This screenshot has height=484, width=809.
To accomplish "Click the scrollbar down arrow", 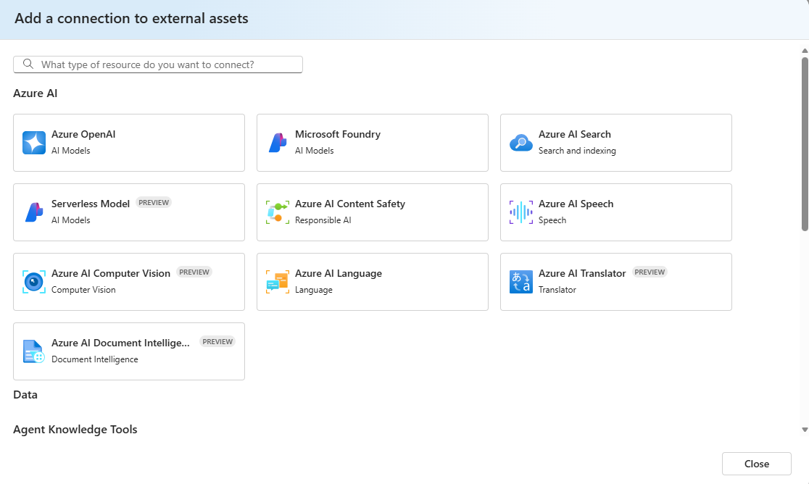I will point(805,430).
